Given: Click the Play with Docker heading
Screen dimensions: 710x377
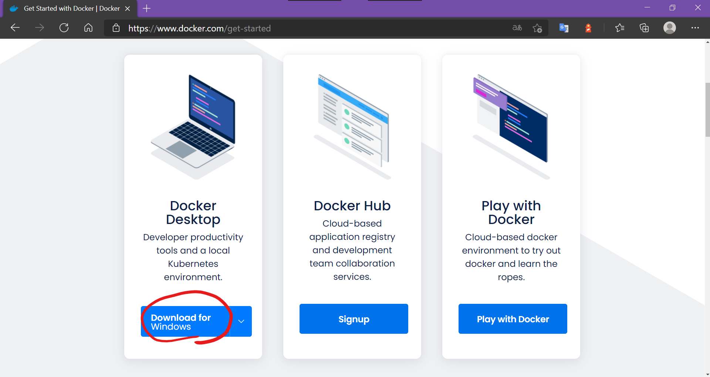Looking at the screenshot, I should [x=511, y=213].
